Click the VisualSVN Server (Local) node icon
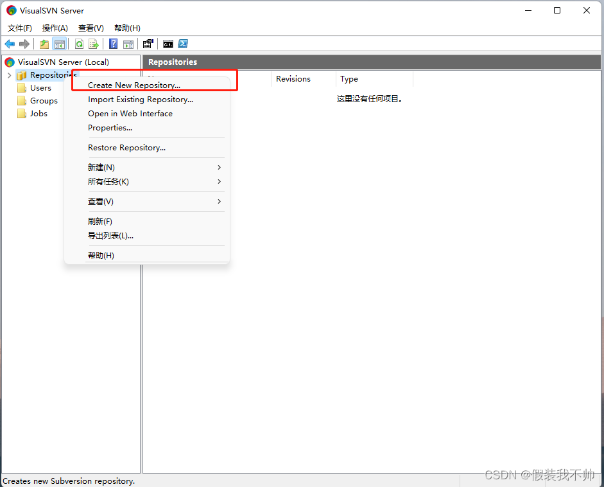This screenshot has height=487, width=604. (x=10, y=62)
